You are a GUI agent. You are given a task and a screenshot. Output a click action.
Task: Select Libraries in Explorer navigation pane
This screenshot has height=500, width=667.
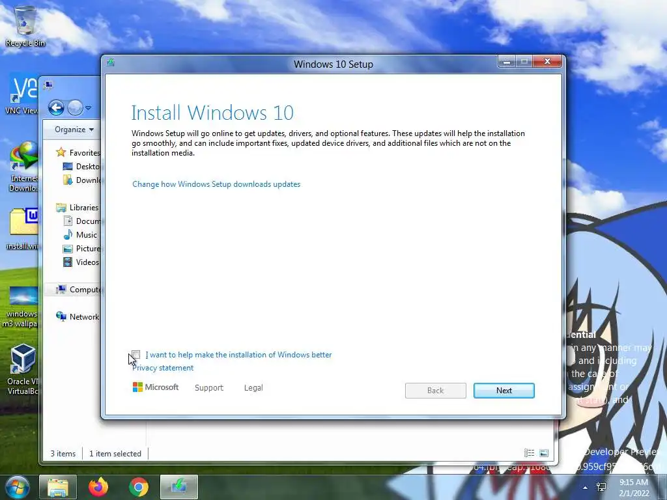tap(78, 208)
